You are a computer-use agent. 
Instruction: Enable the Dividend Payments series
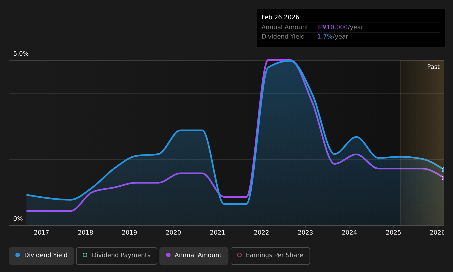tap(117, 256)
